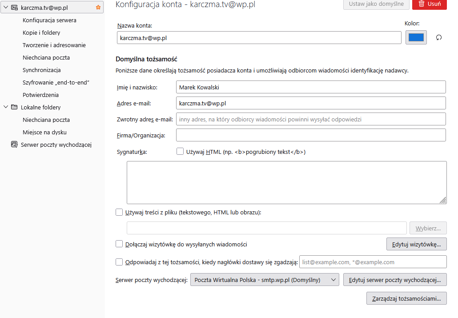Viewport: 458px width, 318px height.
Task: Select Miejsce na dysku in sidebar
Action: [x=45, y=133]
